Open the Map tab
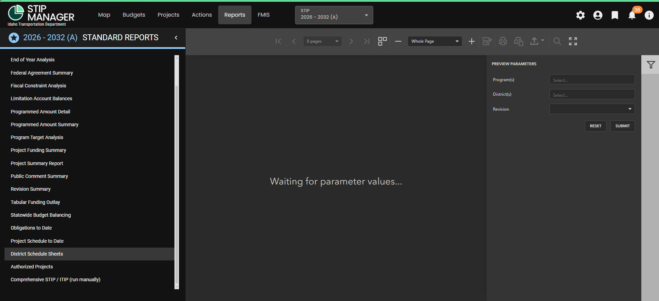 (x=104, y=15)
